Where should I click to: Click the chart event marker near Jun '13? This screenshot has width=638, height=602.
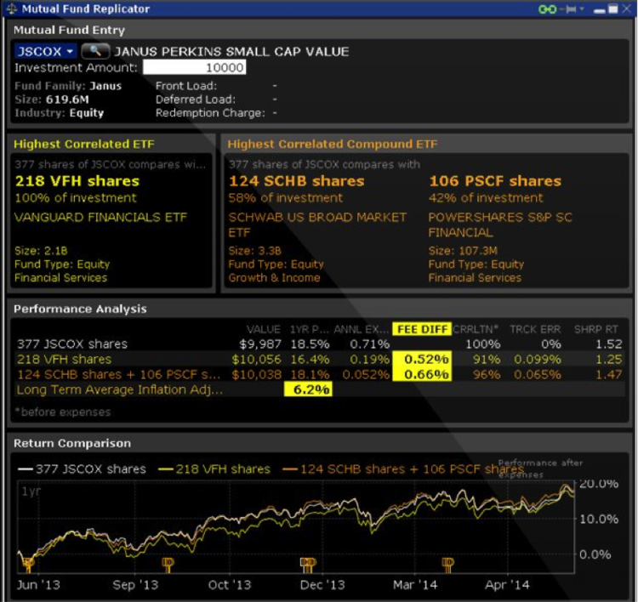[28, 564]
